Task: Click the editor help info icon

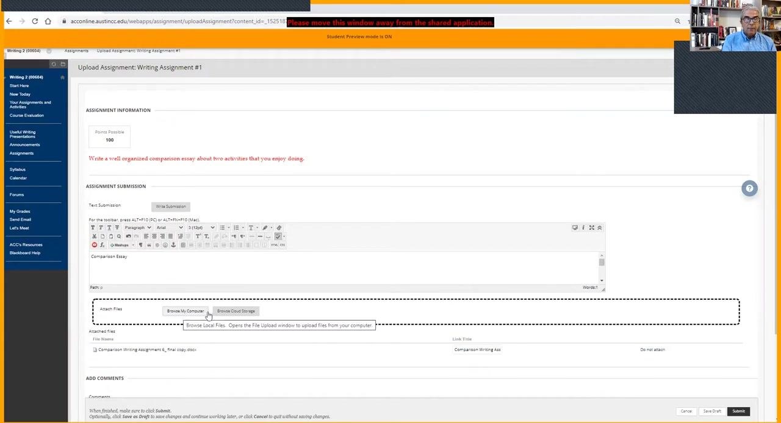Action: point(583,227)
